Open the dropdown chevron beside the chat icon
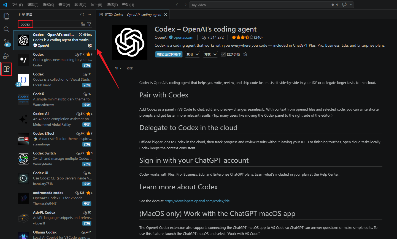 351,5
